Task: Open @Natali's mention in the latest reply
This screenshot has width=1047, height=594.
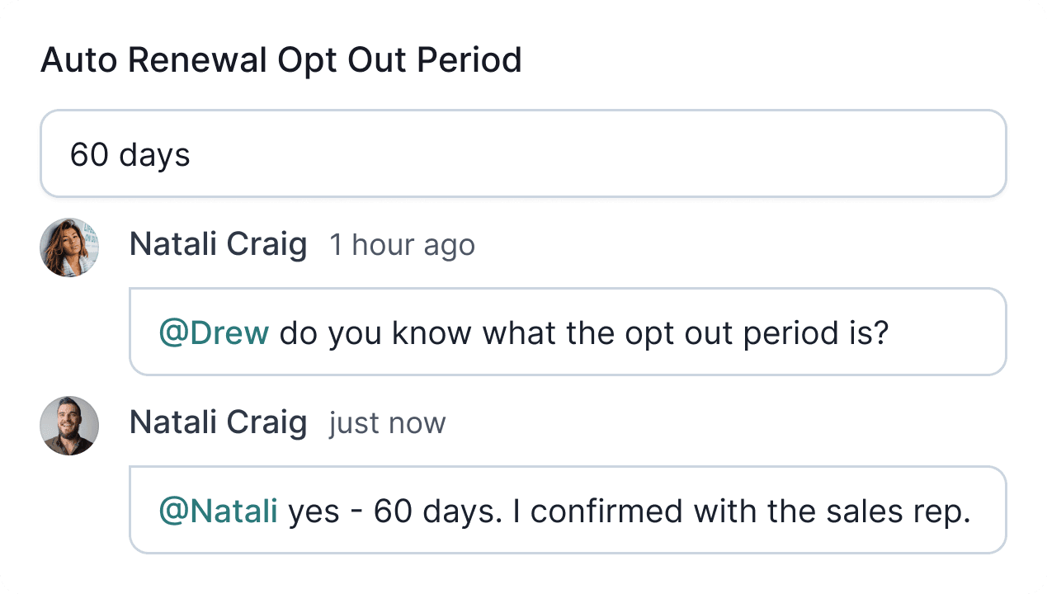Action: 219,511
